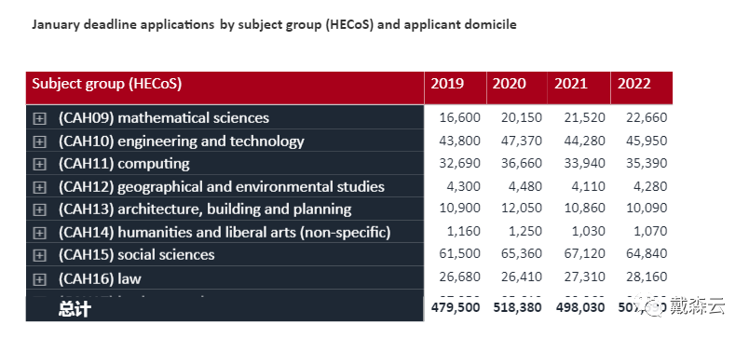Select the 总计 total row label
Screen dimensions: 749x338
(x=75, y=309)
